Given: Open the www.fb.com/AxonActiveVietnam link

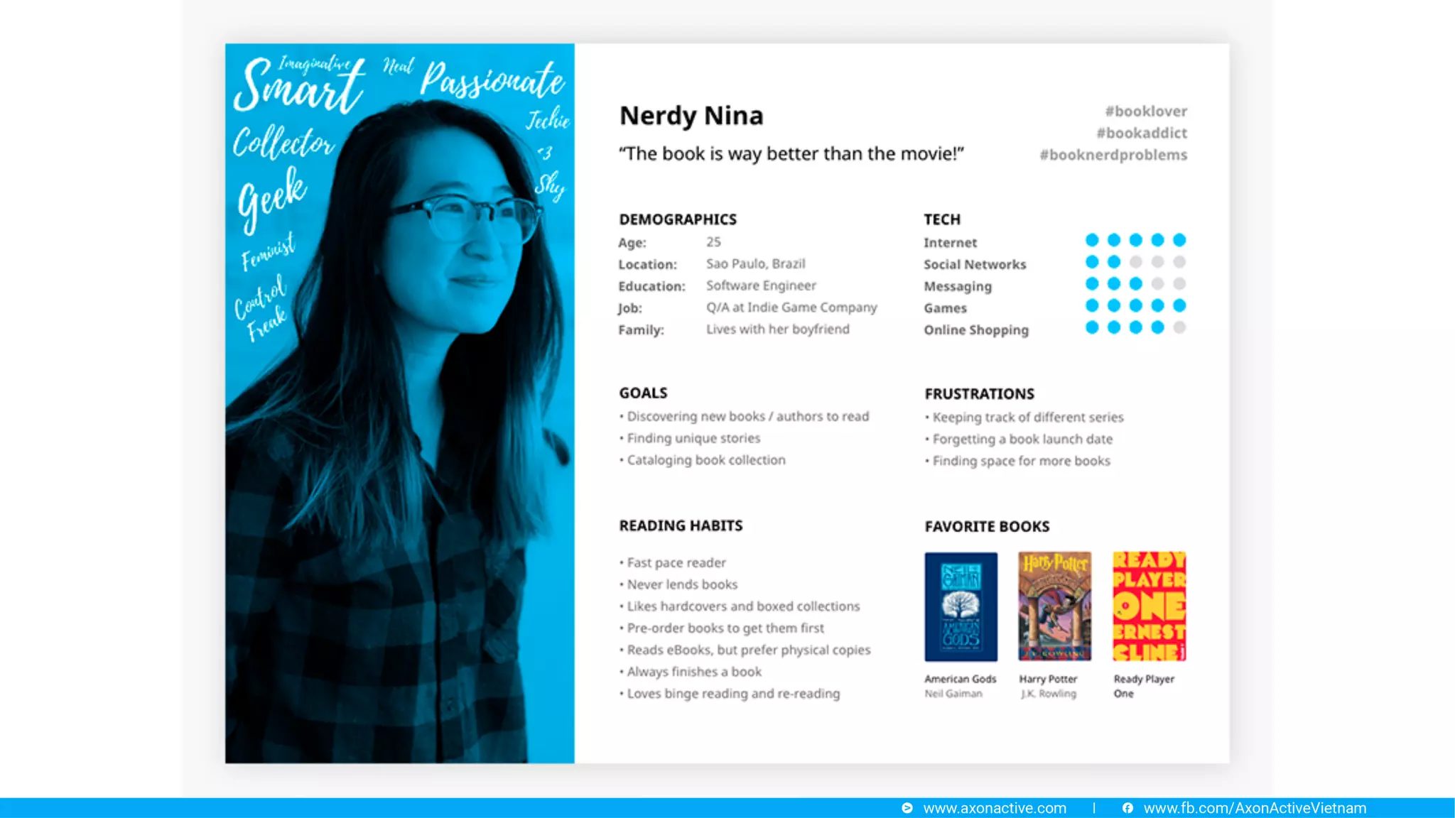Looking at the screenshot, I should [x=1255, y=808].
